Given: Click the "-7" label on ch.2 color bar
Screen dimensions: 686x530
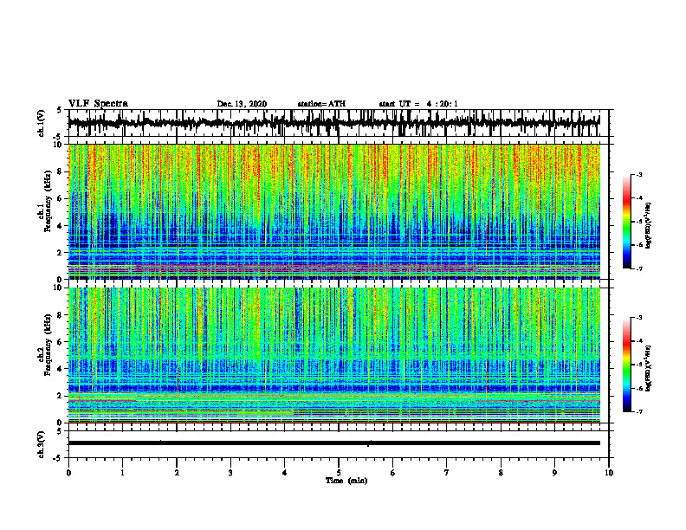Looking at the screenshot, I should click(x=639, y=412).
